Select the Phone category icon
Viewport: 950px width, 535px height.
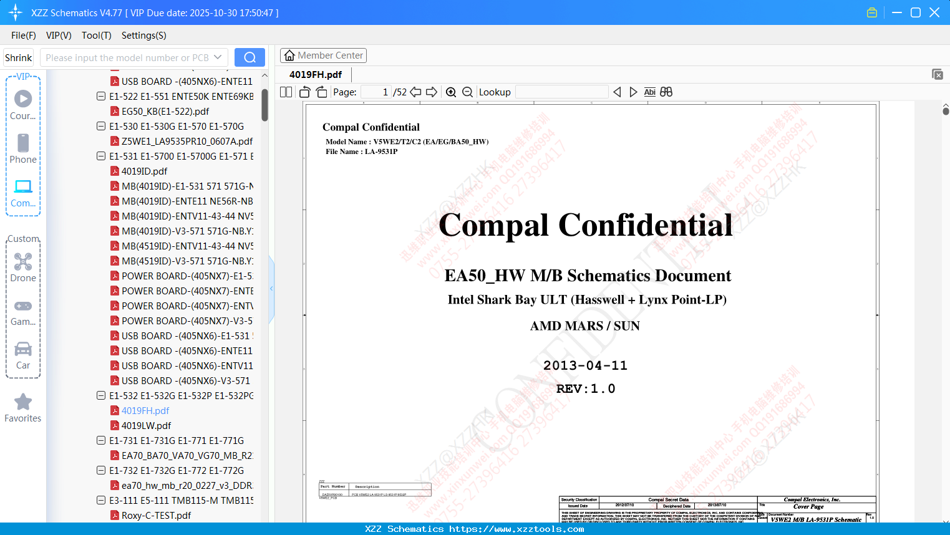point(23,149)
